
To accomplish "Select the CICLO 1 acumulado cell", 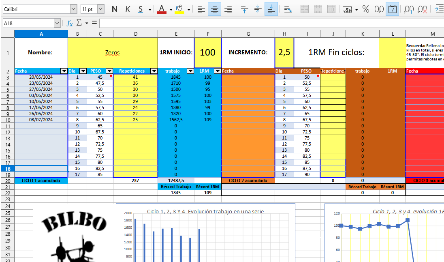I will [41, 180].
